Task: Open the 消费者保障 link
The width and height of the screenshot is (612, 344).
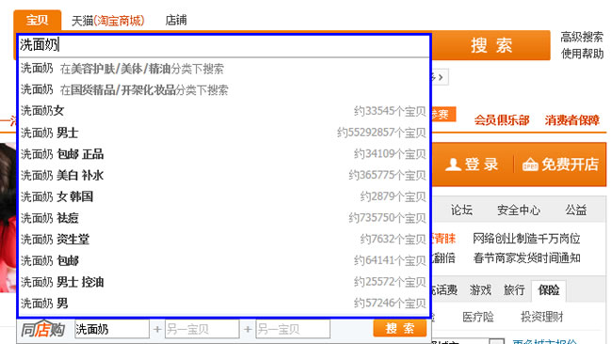Action: pyautogui.click(x=572, y=120)
